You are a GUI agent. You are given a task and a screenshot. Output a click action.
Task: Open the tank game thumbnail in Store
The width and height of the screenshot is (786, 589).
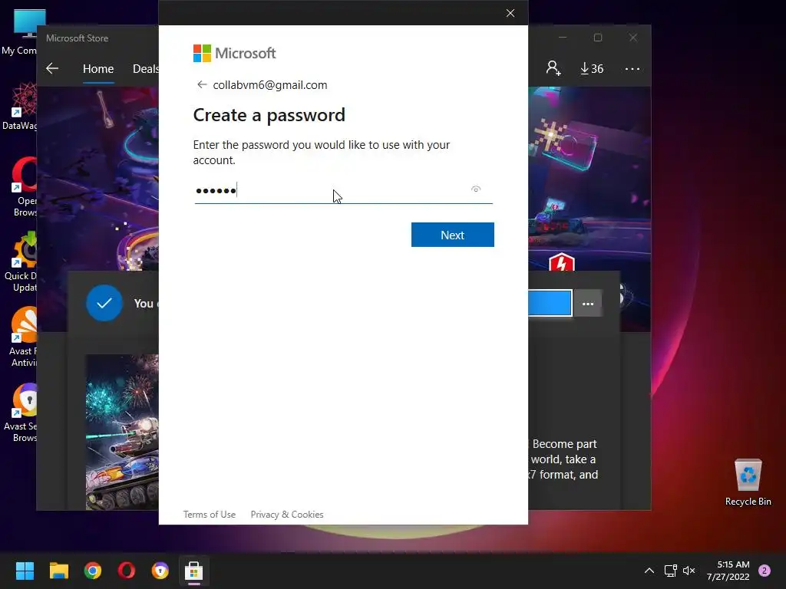tap(122, 433)
